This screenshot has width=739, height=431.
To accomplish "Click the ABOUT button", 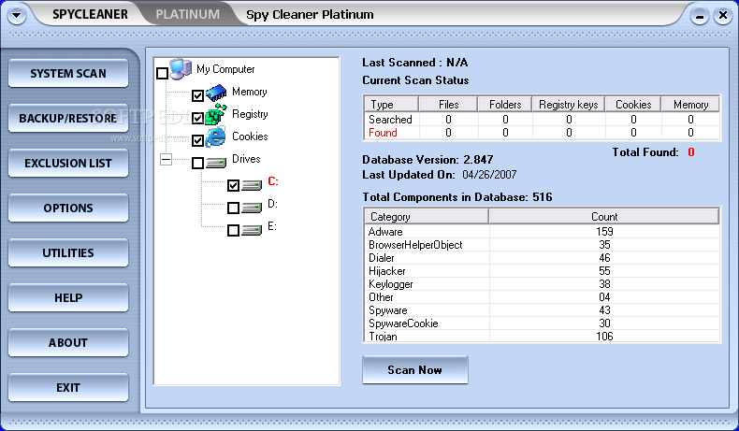I will click(68, 342).
